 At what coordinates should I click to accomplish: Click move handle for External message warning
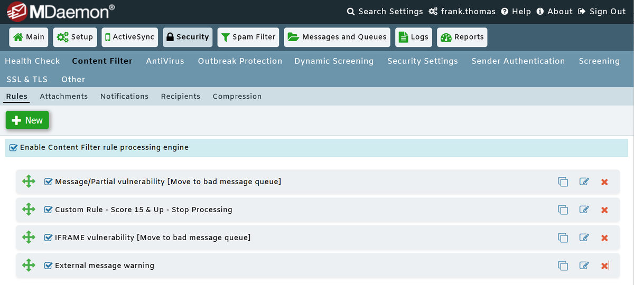(x=29, y=265)
